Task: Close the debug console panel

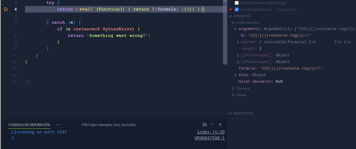Action: pyautogui.click(x=220, y=124)
